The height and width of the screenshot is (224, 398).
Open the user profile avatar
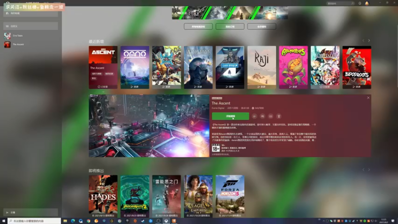[367, 3]
